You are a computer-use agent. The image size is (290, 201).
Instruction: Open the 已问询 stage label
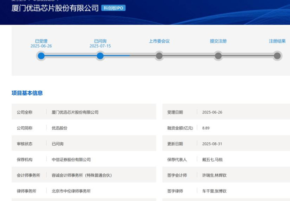(x=100, y=41)
